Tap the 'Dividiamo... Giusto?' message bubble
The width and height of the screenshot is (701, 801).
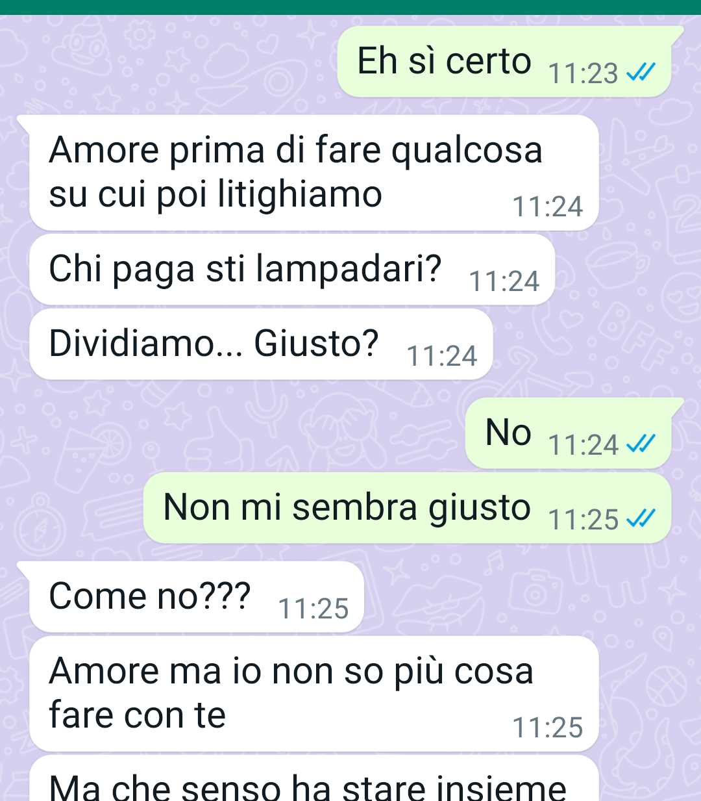pyautogui.click(x=261, y=344)
